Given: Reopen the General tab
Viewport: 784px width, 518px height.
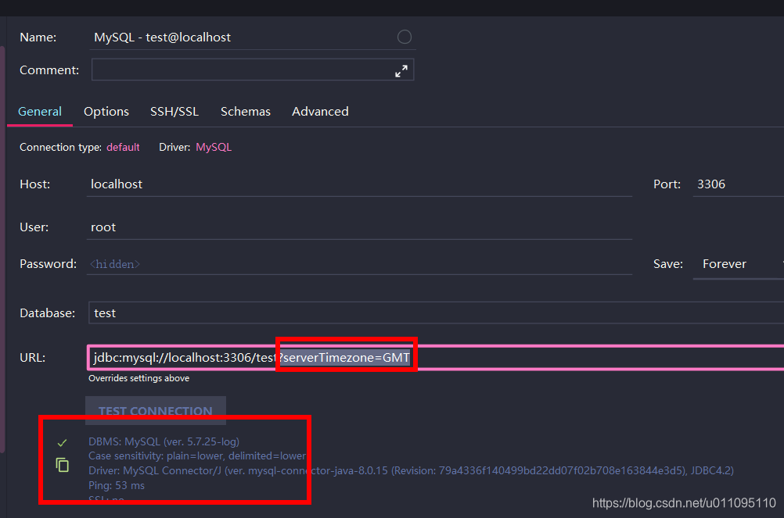Looking at the screenshot, I should tap(39, 111).
